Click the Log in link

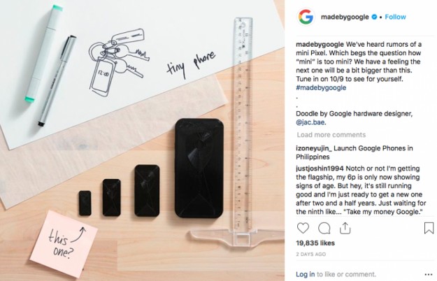click(305, 274)
